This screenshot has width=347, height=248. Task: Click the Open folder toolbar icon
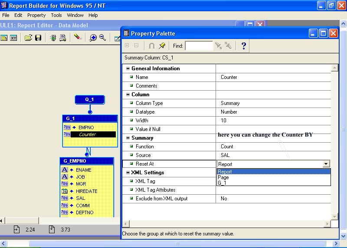(x=28, y=38)
